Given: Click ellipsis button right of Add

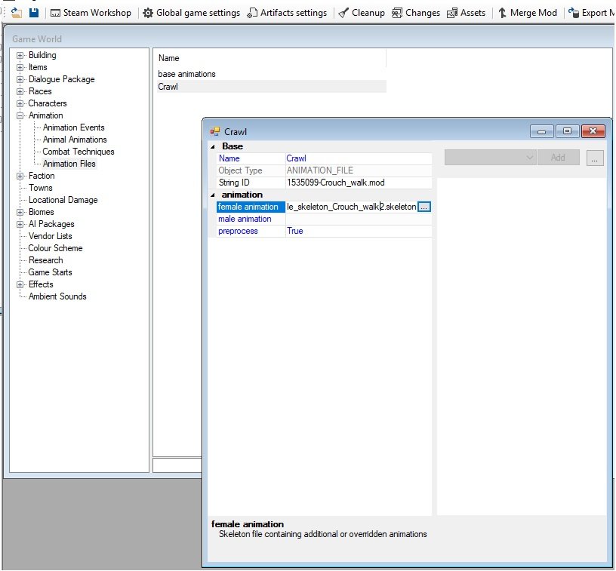Looking at the screenshot, I should tap(595, 158).
